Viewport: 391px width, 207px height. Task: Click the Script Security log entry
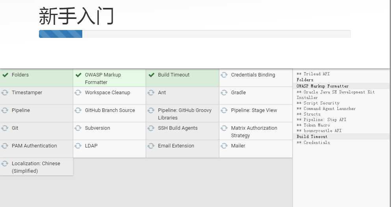[x=318, y=103]
